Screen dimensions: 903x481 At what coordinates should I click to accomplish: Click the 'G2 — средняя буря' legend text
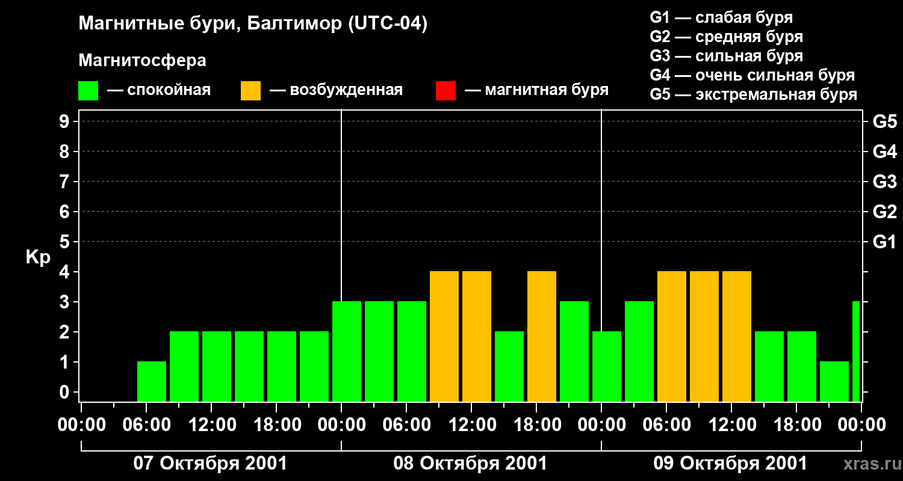727,37
